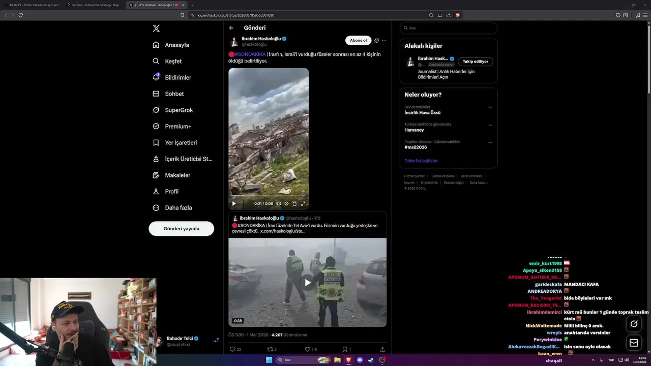The image size is (651, 366).
Task: Open Gizlilik Politikası footer link
Action: [x=443, y=176]
